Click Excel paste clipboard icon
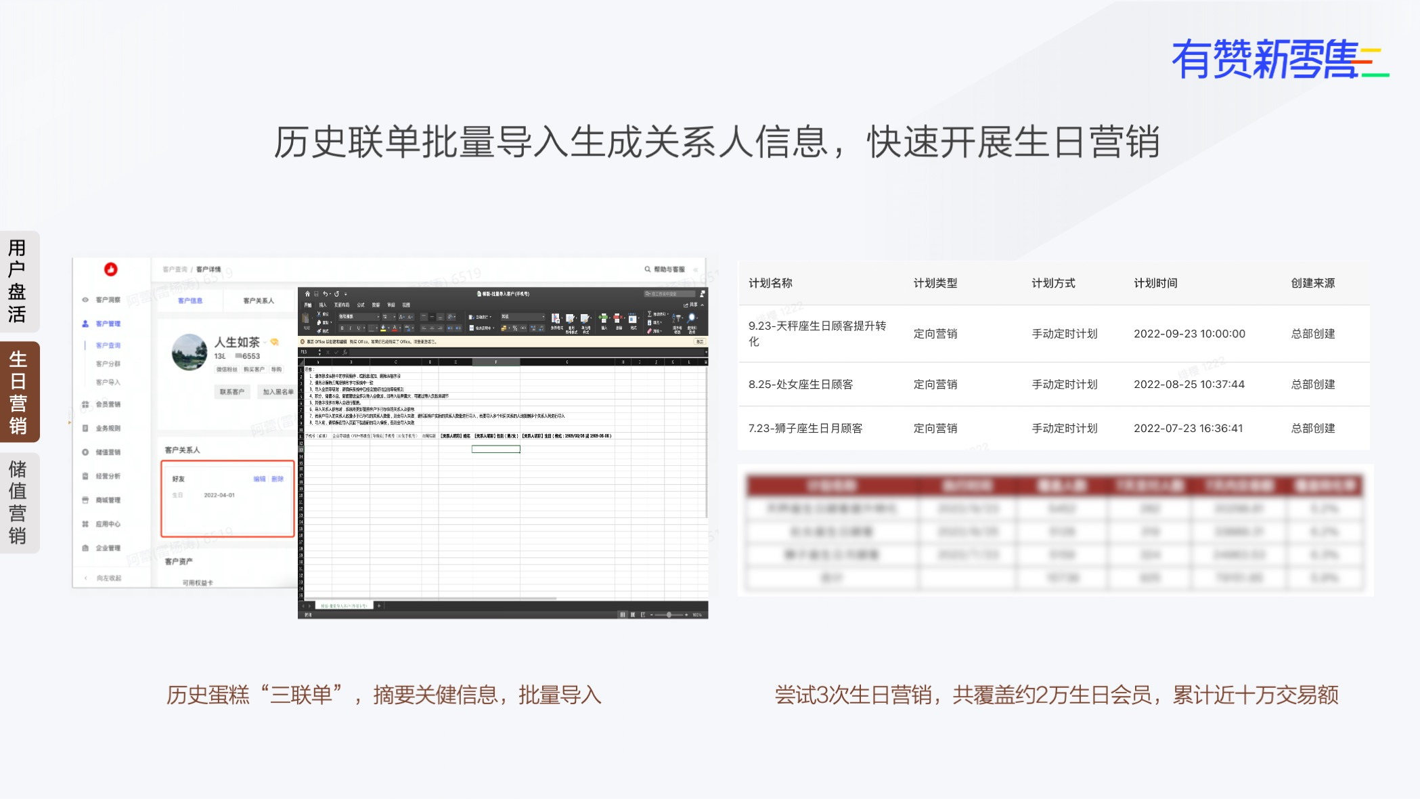Image resolution: width=1420 pixels, height=799 pixels. pos(305,318)
